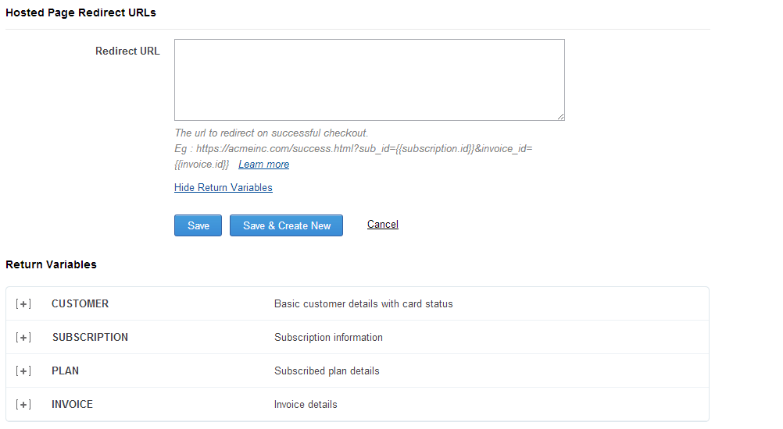Select the CUSTOMER row label
Image resolution: width=783 pixels, height=429 pixels.
pyautogui.click(x=80, y=304)
